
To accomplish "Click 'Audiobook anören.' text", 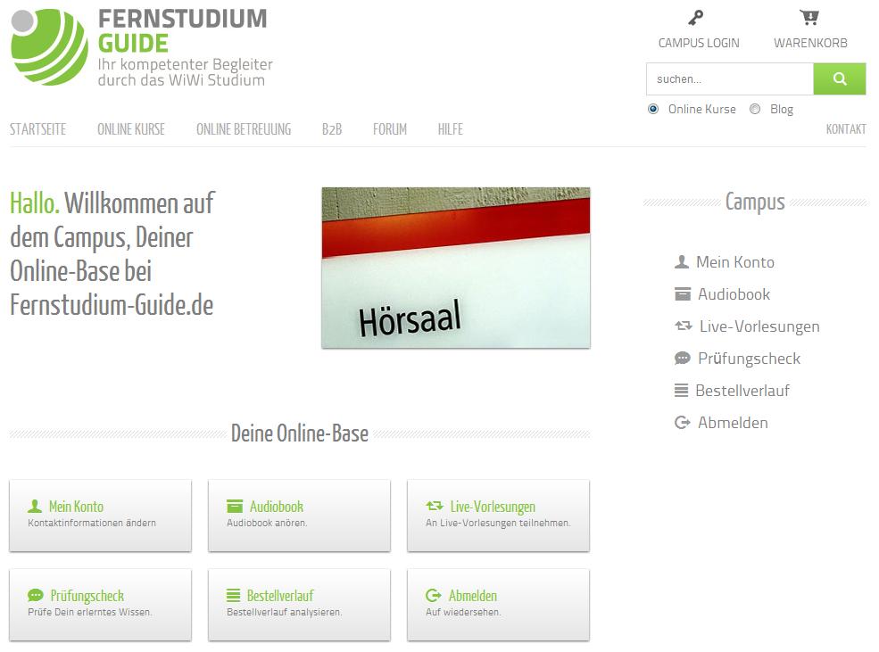I will pyautogui.click(x=267, y=523).
